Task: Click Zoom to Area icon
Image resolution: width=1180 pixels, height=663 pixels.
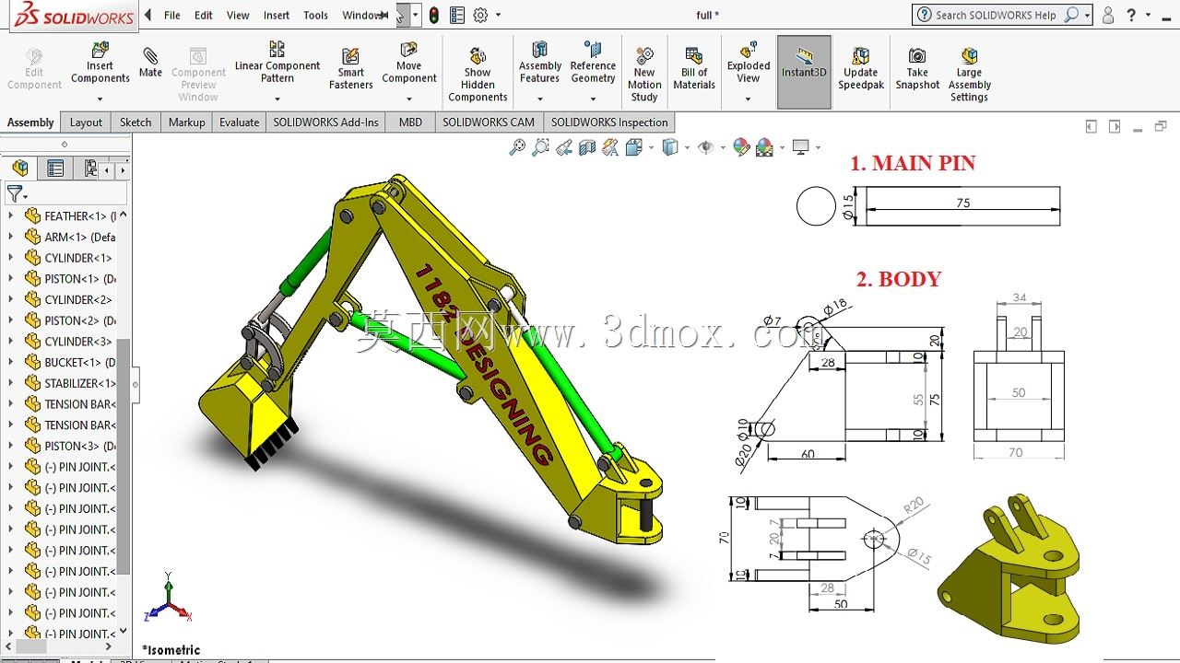Action: pos(540,147)
